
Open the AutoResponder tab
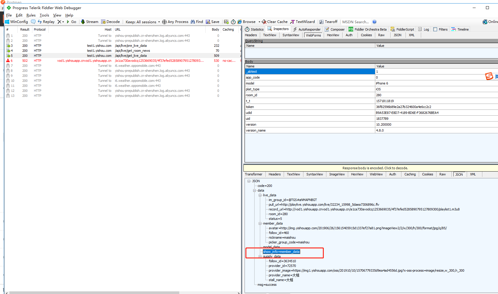[307, 29]
